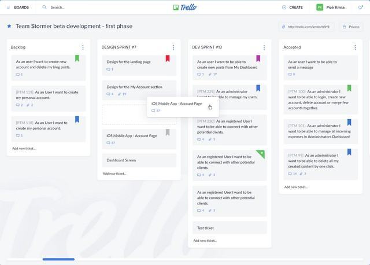The image size is (370, 265).
Task: Click the DESIGN SPRINT #7 list title
Action: pos(119,47)
